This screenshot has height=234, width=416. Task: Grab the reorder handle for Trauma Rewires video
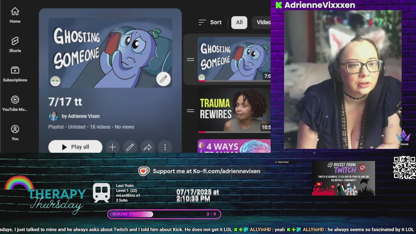(x=190, y=110)
